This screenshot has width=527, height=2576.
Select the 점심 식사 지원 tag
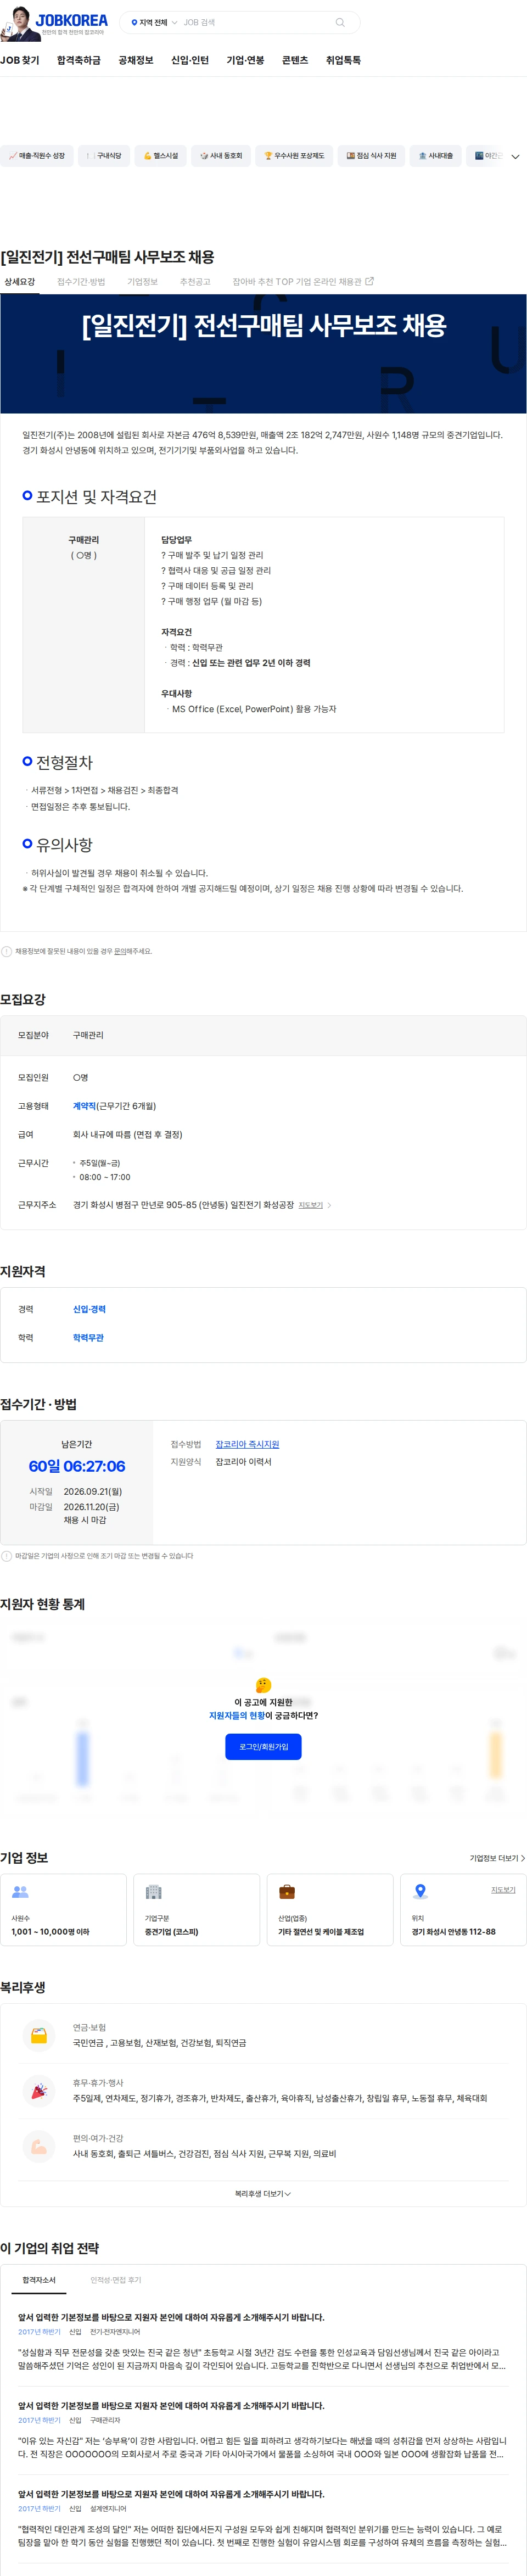371,156
